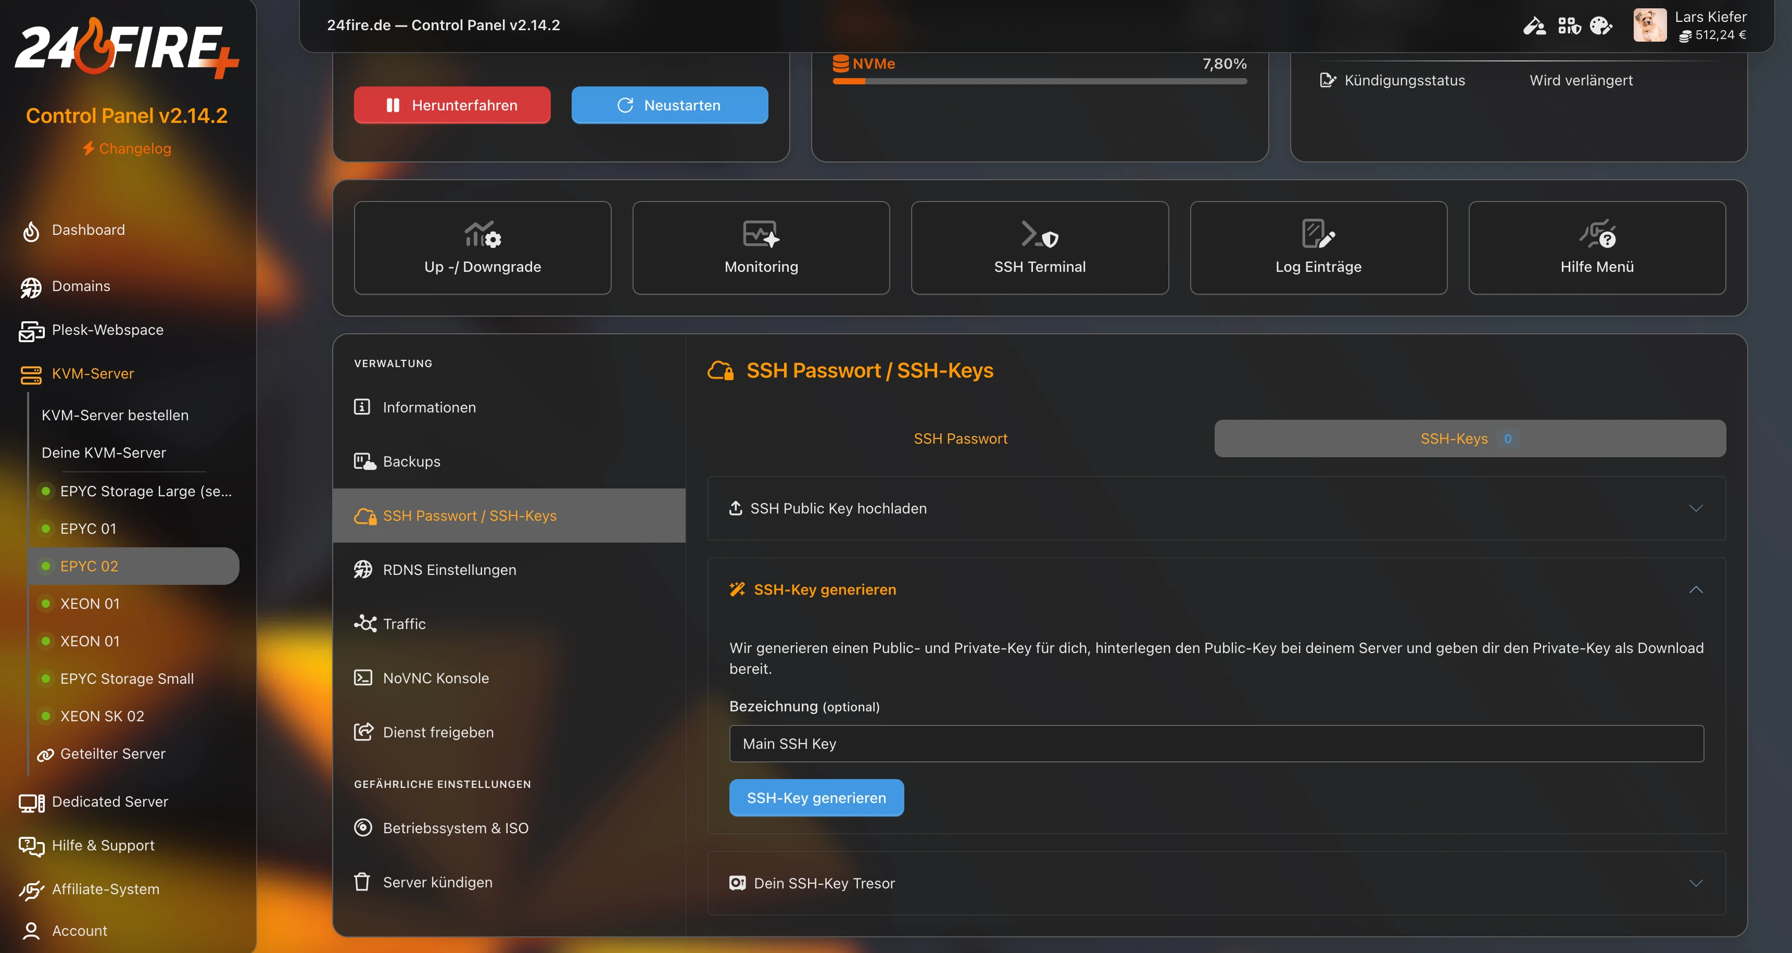1792x953 pixels.
Task: Open the Log Einträge tile
Action: (x=1318, y=248)
